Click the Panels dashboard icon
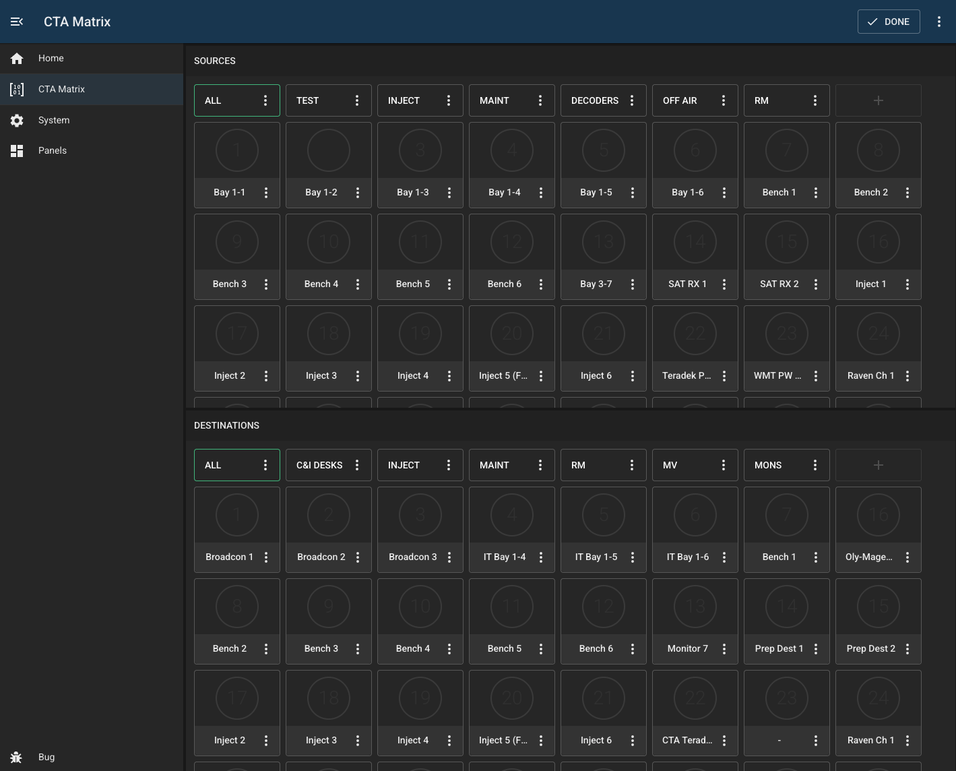Image resolution: width=956 pixels, height=771 pixels. tap(17, 151)
